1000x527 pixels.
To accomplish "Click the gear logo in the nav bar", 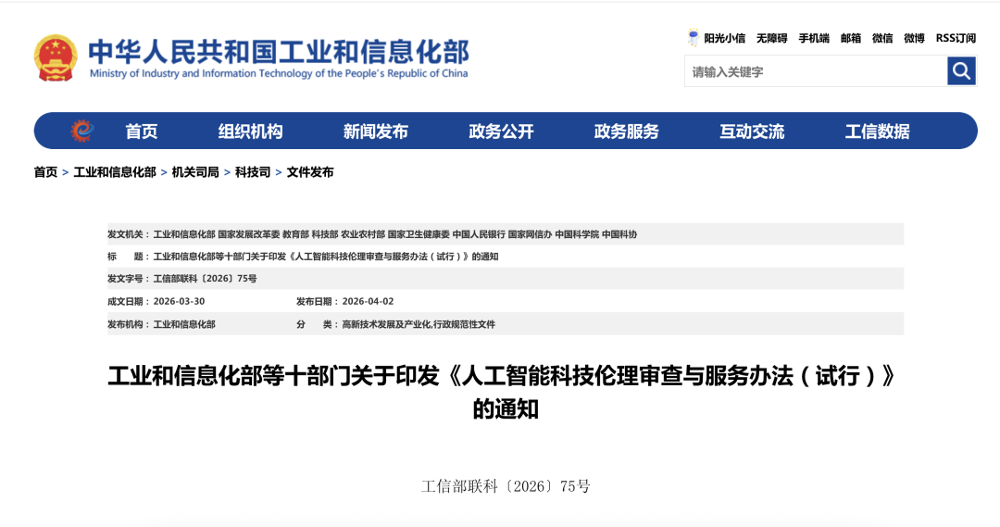I will tap(81, 131).
